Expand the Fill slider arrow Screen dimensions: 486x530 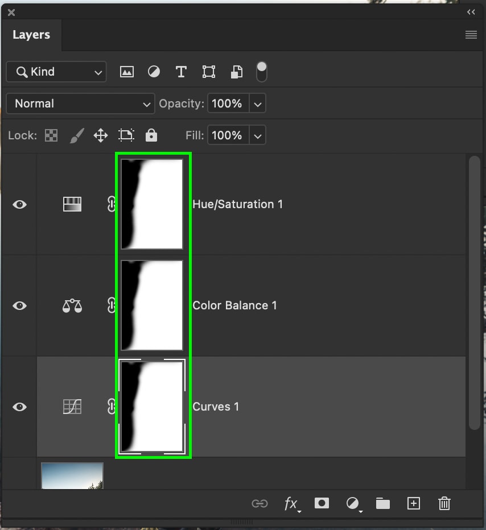pyautogui.click(x=258, y=136)
